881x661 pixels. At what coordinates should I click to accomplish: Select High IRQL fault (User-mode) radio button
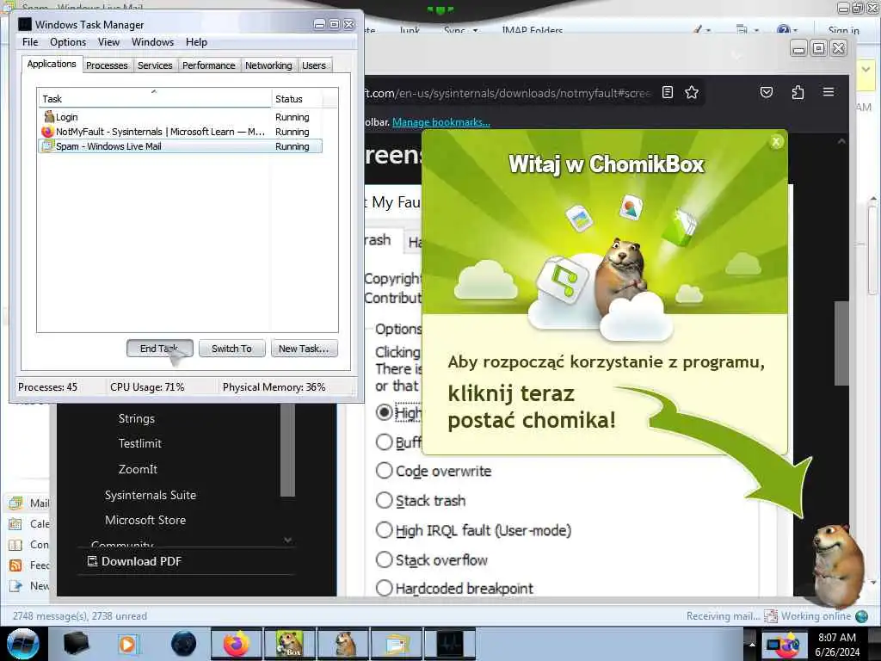(x=385, y=530)
